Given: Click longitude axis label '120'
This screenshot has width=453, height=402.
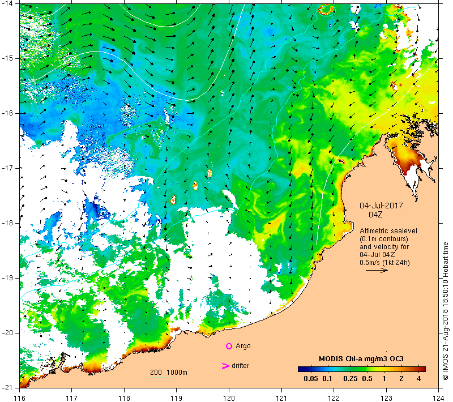Looking at the screenshot, I should [x=229, y=398].
